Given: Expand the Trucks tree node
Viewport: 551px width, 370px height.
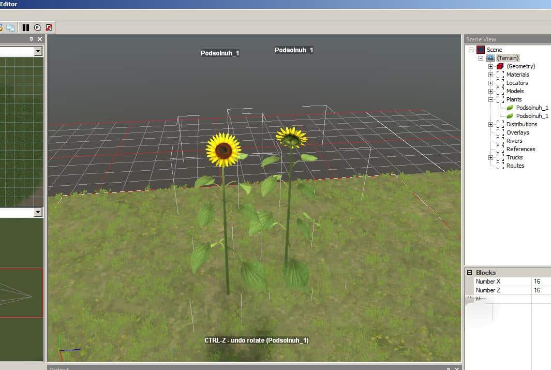Looking at the screenshot, I should tap(490, 157).
